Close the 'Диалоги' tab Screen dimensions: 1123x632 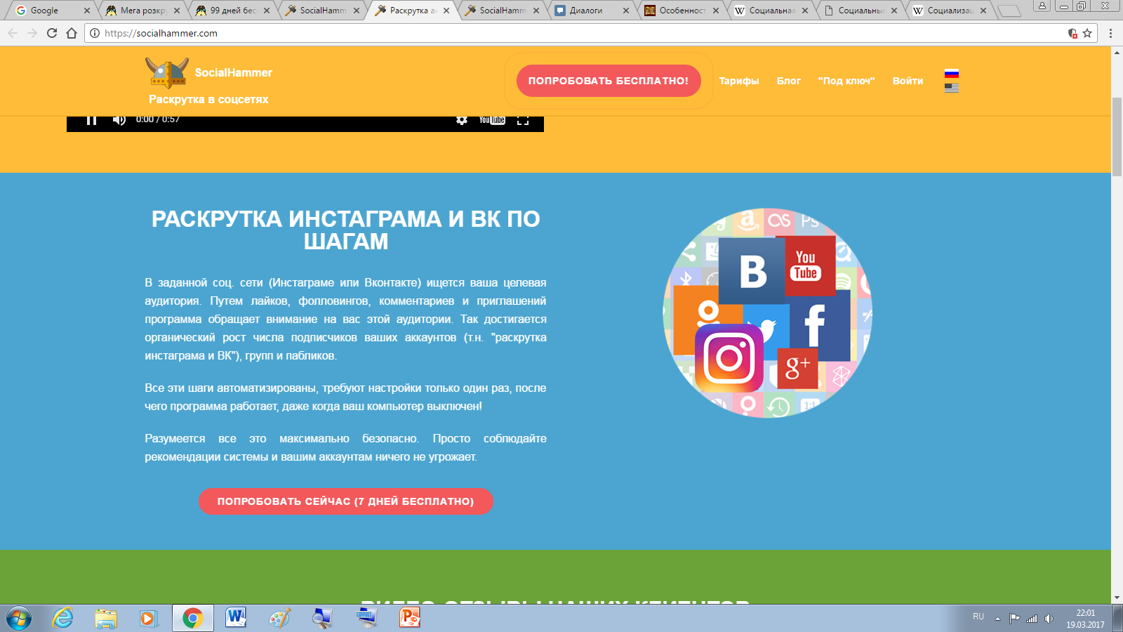coord(626,11)
